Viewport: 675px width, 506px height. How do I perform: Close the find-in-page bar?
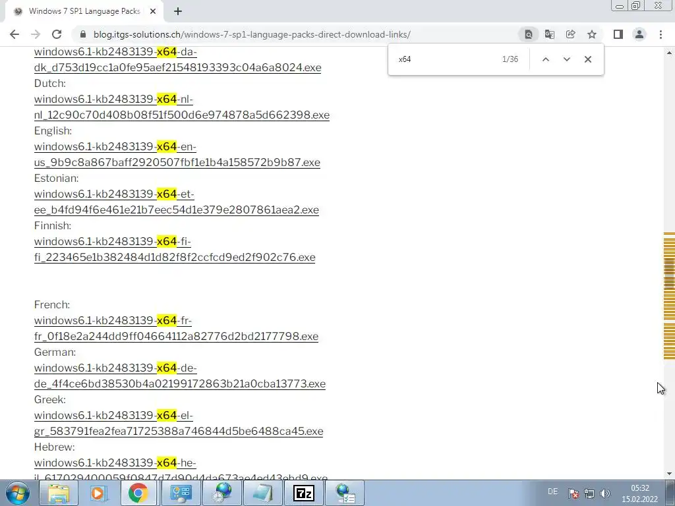coord(587,59)
